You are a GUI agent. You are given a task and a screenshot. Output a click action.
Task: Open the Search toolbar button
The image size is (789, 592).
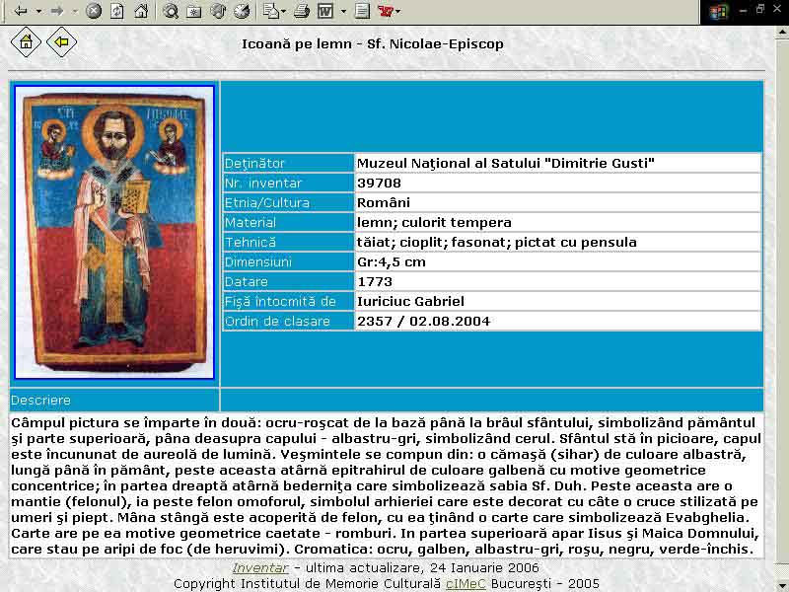coord(170,10)
